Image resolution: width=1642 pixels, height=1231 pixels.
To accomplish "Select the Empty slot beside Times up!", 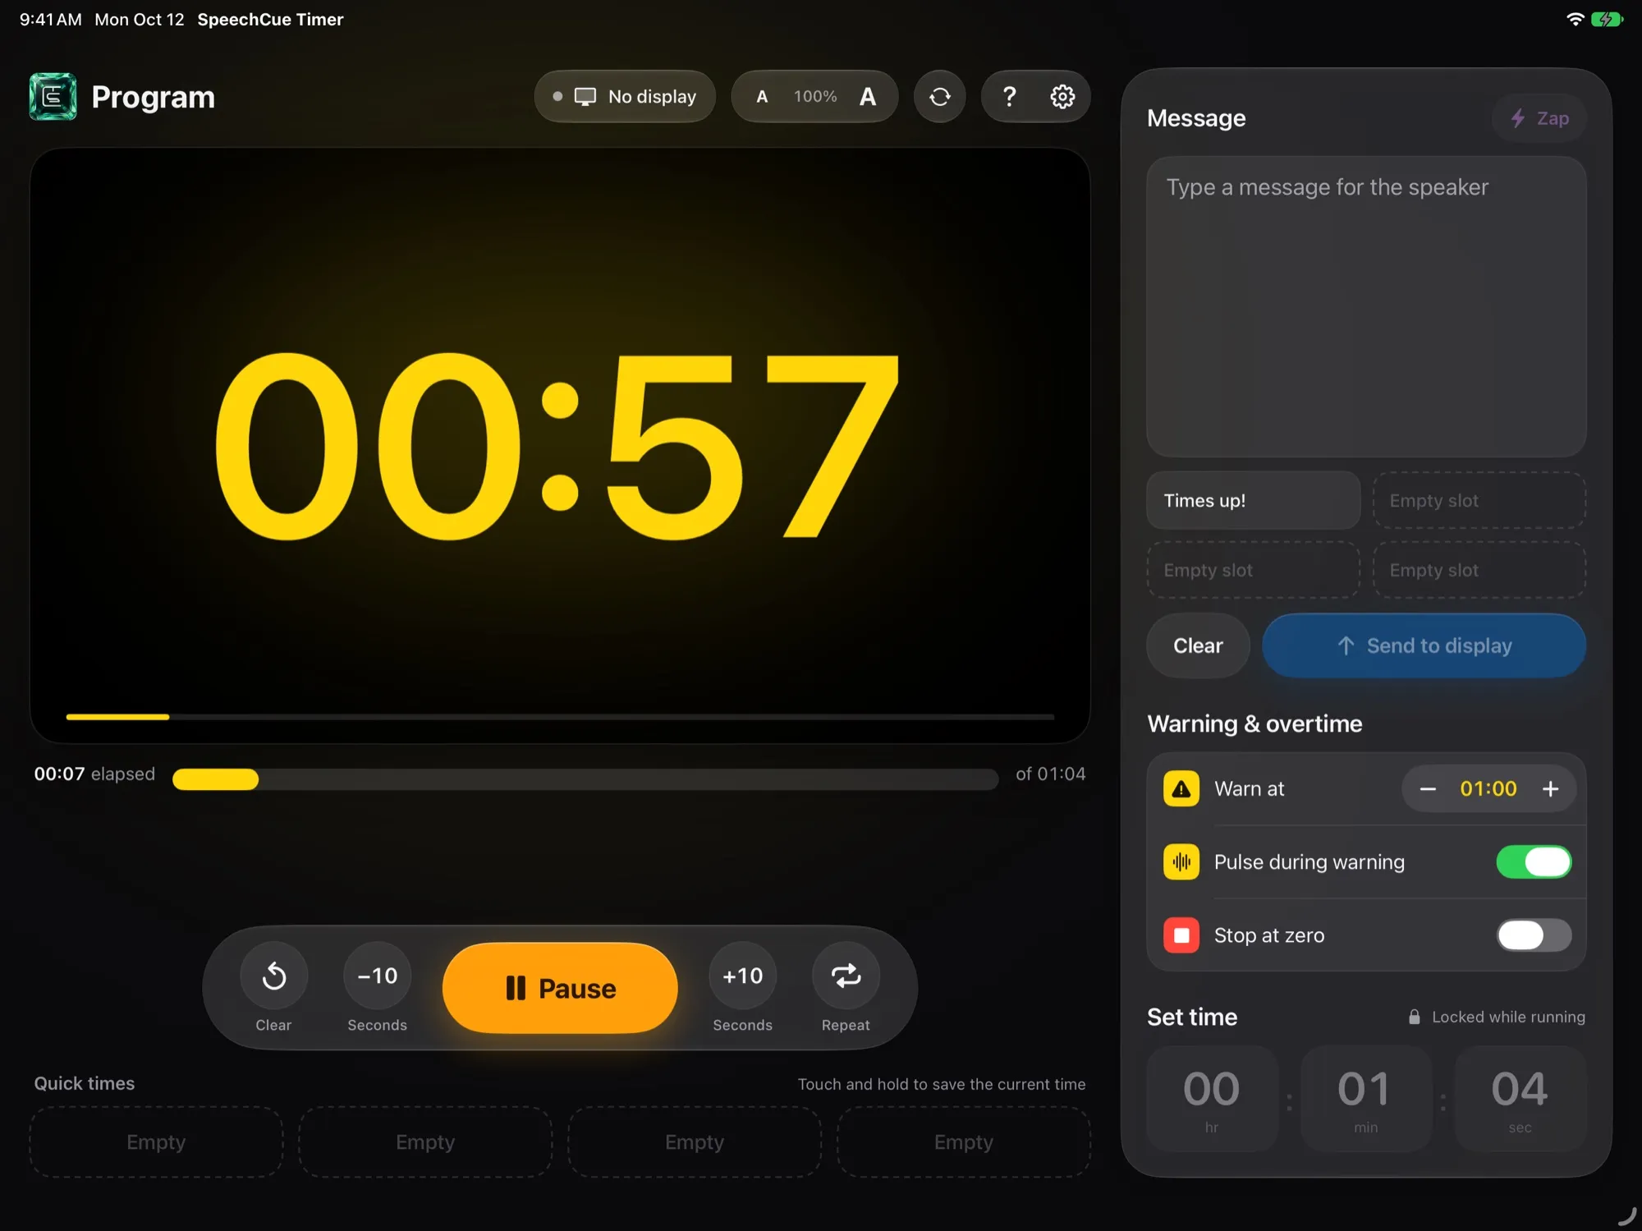I will pyautogui.click(x=1479, y=500).
